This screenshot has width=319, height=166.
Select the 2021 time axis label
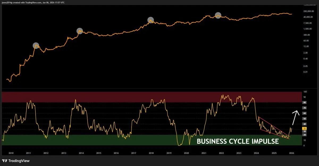point(204,153)
